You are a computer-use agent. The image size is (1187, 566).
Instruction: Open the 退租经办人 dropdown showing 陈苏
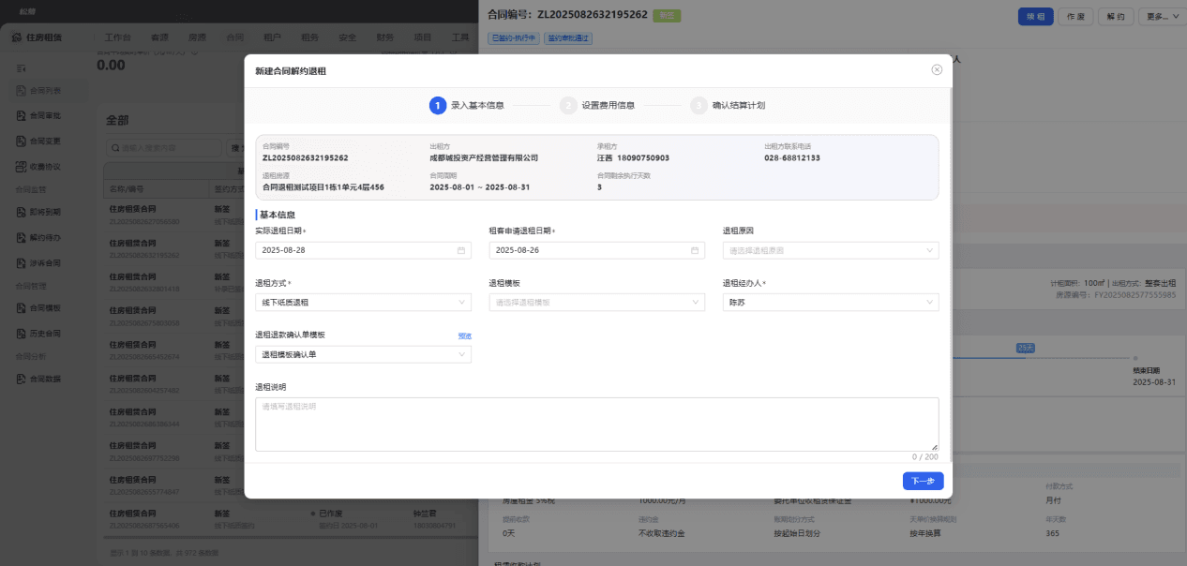click(831, 302)
